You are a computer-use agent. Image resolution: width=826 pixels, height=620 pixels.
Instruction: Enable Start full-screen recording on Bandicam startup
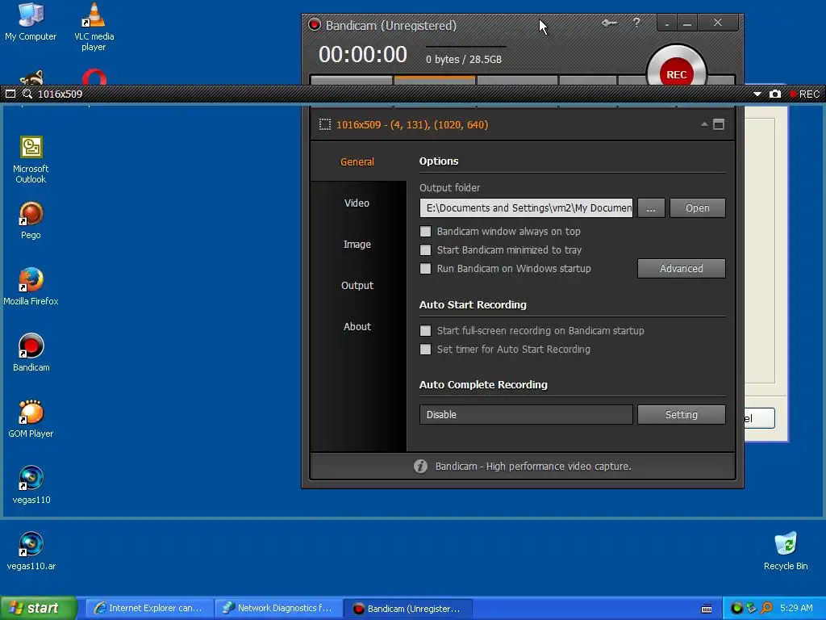(425, 330)
